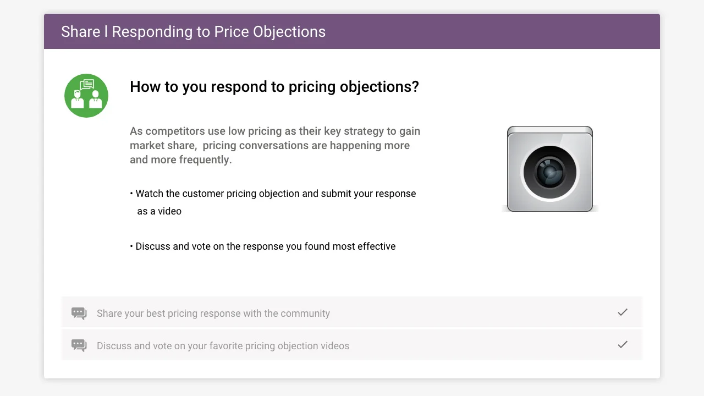Click empty right area of purple header bar

click(x=495, y=32)
